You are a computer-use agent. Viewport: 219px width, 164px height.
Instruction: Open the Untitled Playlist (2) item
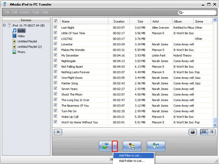(x=30, y=47)
